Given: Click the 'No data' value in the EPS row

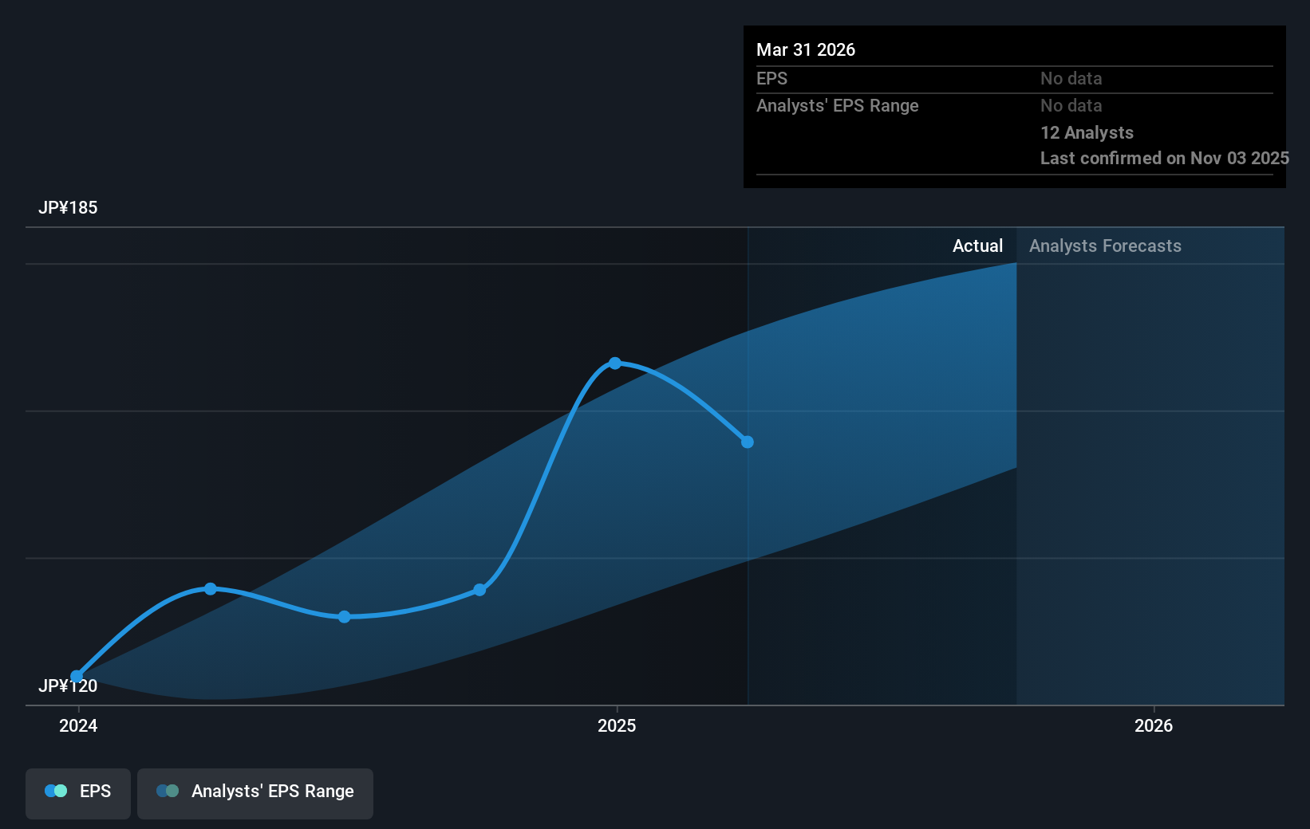Looking at the screenshot, I should 1071,79.
